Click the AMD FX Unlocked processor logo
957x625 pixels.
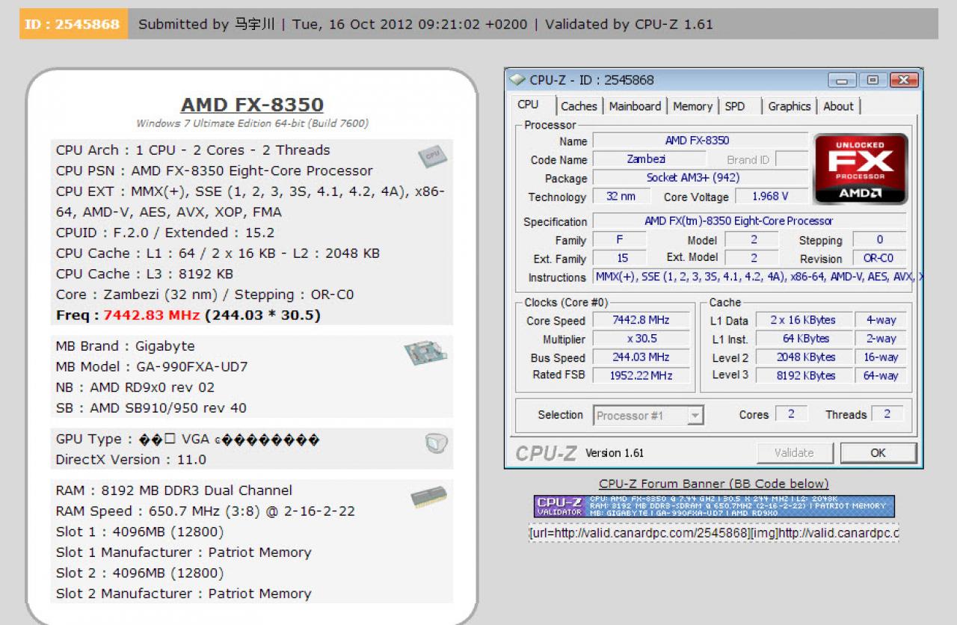(x=861, y=169)
